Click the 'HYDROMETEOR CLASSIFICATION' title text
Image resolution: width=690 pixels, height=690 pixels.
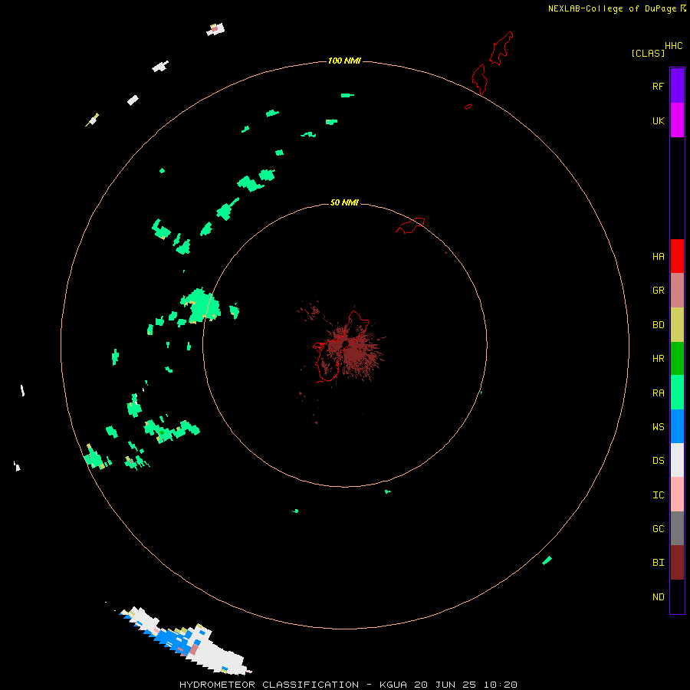[269, 685]
